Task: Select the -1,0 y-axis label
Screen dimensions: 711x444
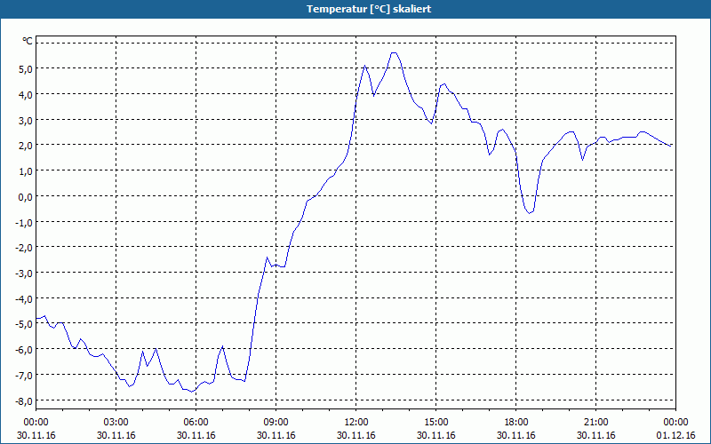Action: point(23,223)
